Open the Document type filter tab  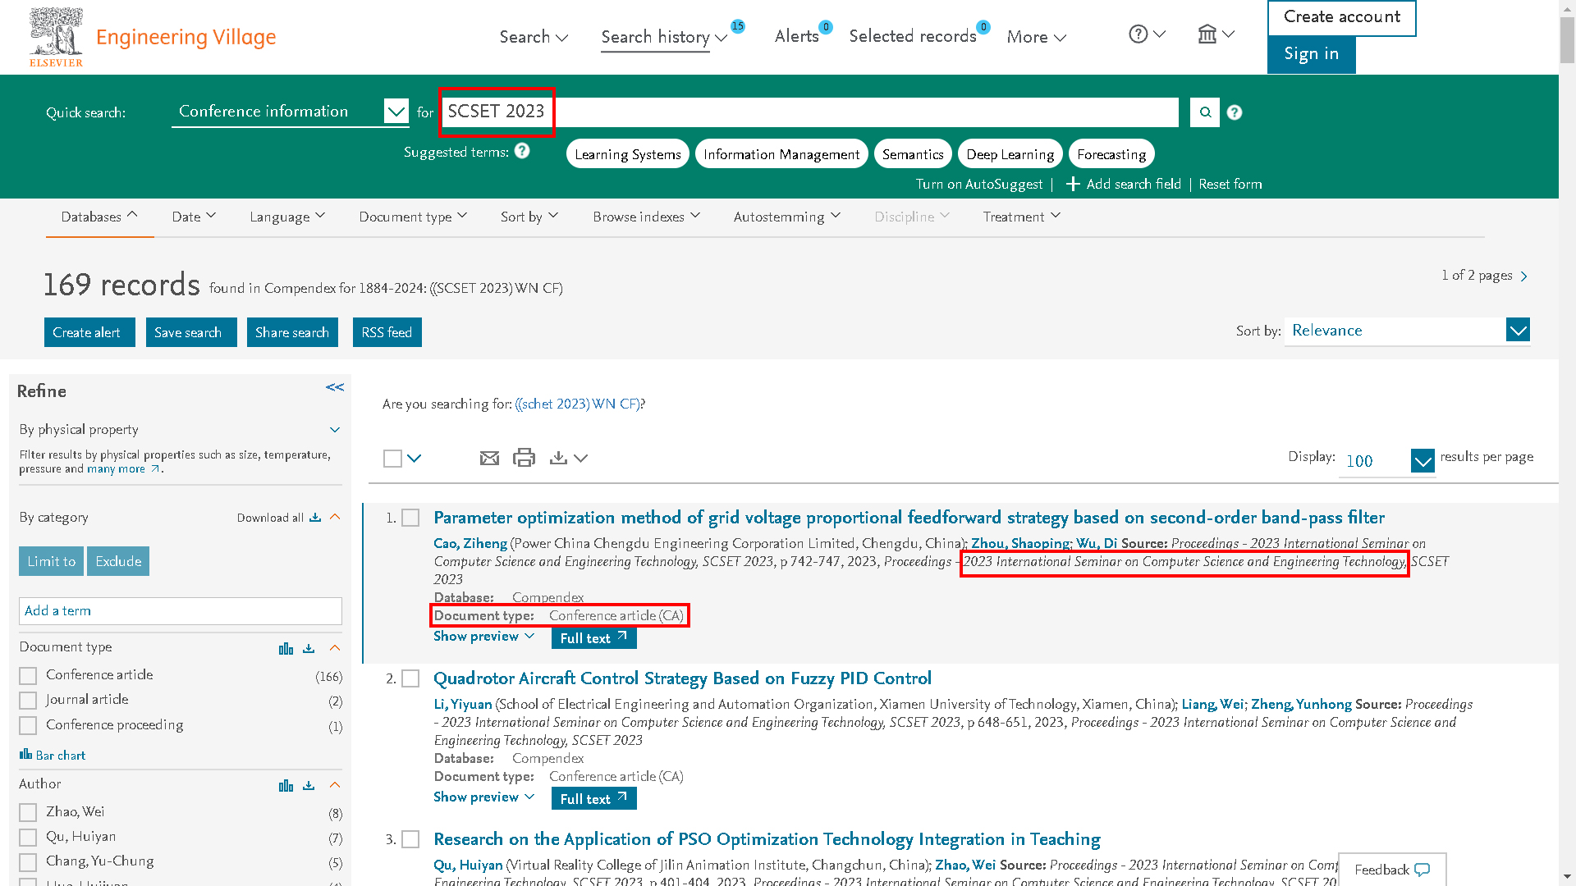(412, 217)
